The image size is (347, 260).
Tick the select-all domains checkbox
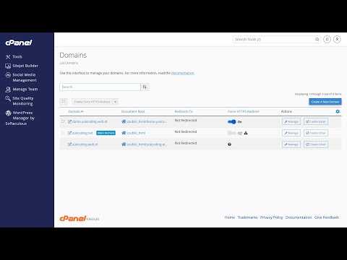[64, 101]
